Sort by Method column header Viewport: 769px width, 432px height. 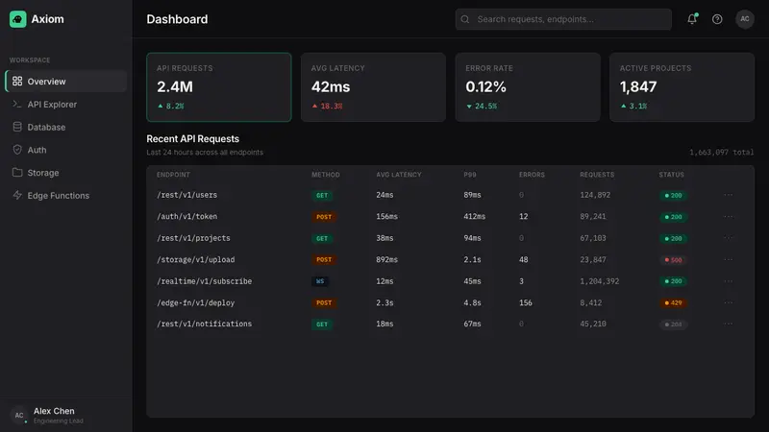pyautogui.click(x=326, y=175)
